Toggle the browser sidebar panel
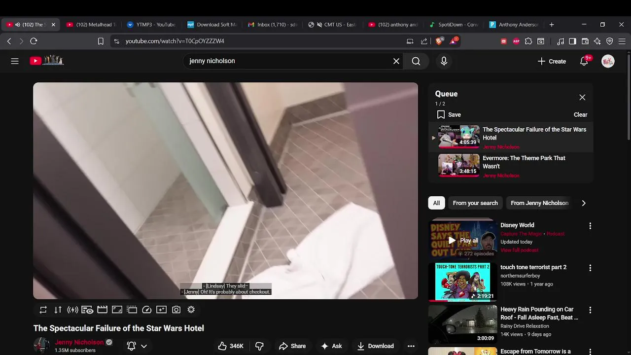The width and height of the screenshot is (631, 355). [572, 41]
